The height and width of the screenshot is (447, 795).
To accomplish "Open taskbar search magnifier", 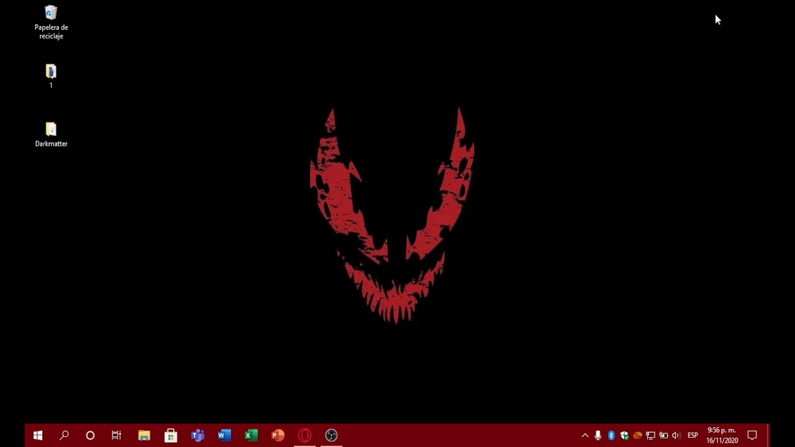I will (64, 435).
